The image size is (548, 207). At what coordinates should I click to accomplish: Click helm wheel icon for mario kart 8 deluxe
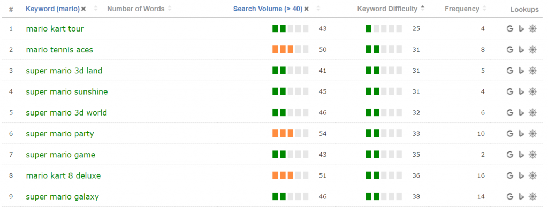pyautogui.click(x=532, y=175)
